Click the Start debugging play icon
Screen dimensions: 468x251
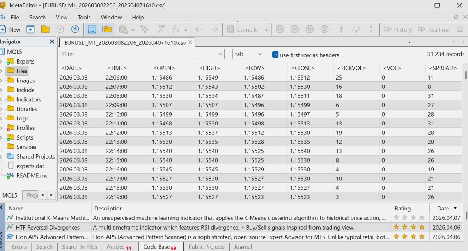(x=294, y=29)
